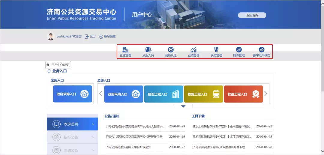This screenshot has width=324, height=155.
Task: Open the 企业管理 icon in toolbar
Action: coord(125,50)
